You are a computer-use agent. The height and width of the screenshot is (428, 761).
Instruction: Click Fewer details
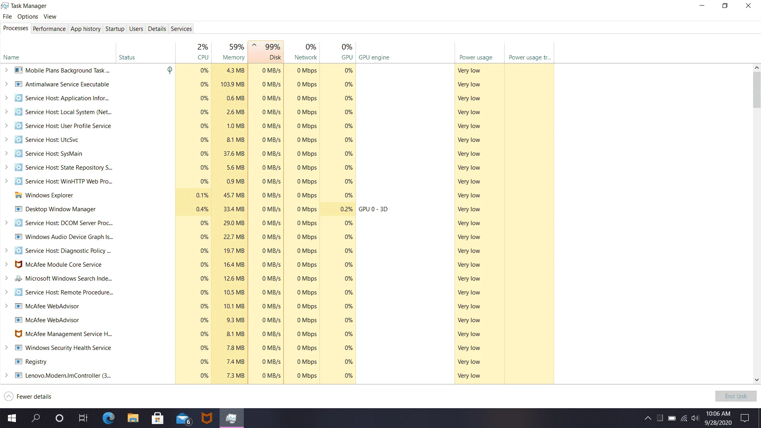coord(28,396)
